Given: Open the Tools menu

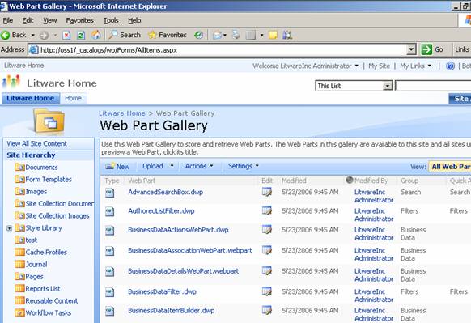Looking at the screenshot, I should point(111,20).
